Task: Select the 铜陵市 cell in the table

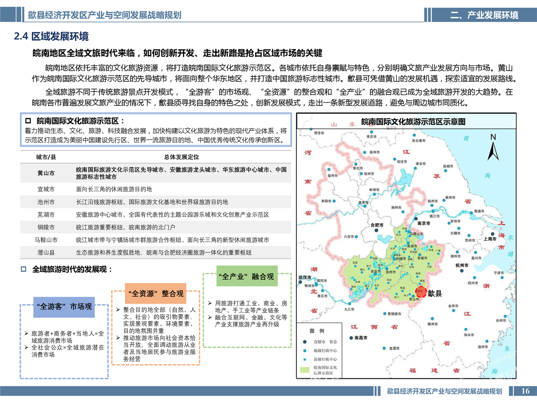Action: [46, 227]
